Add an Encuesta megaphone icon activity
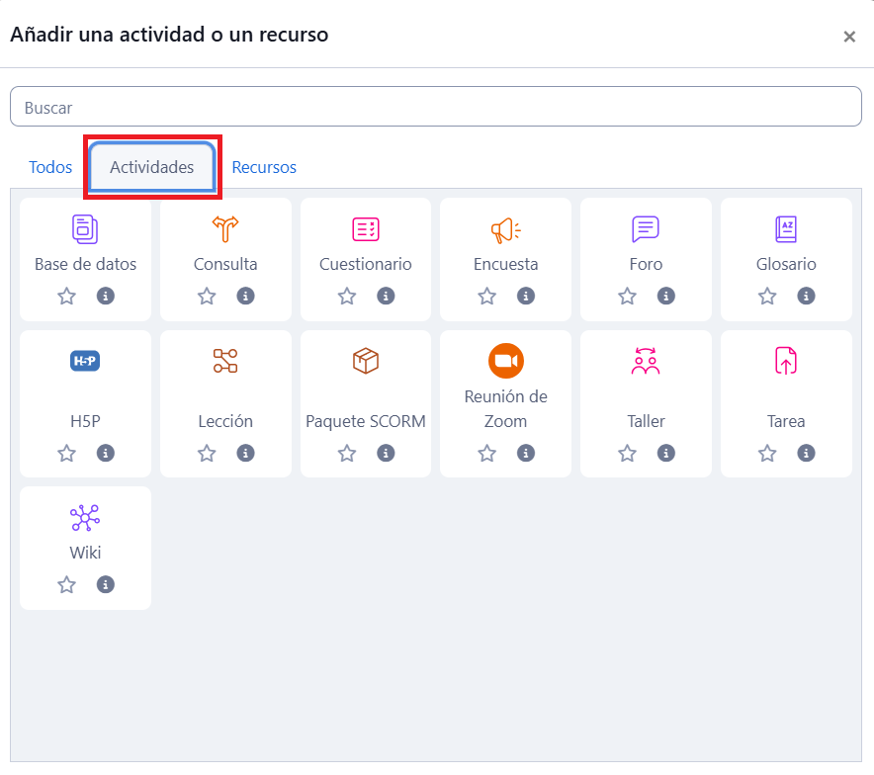Image resolution: width=874 pixels, height=775 pixels. [505, 229]
